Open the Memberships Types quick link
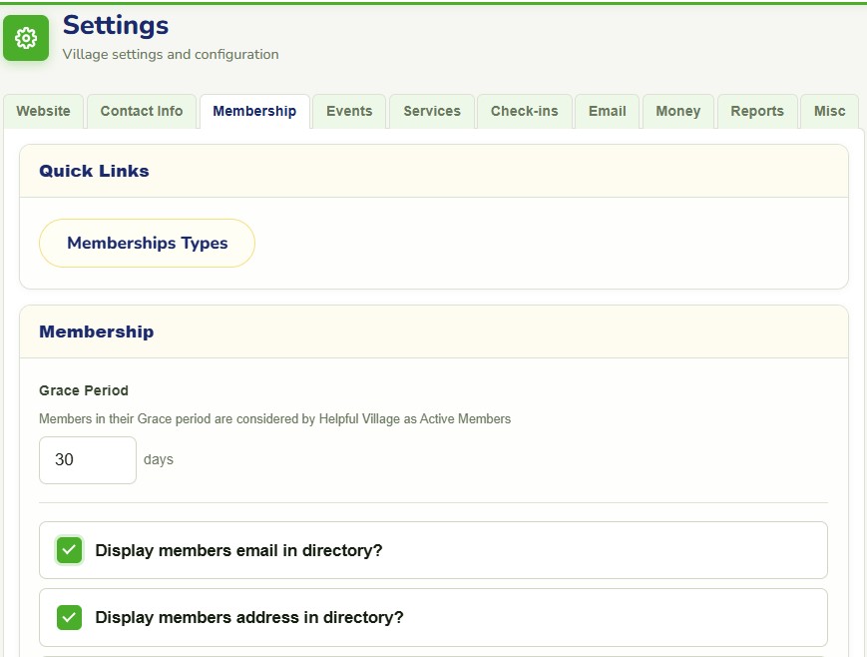The image size is (867, 657). (147, 243)
